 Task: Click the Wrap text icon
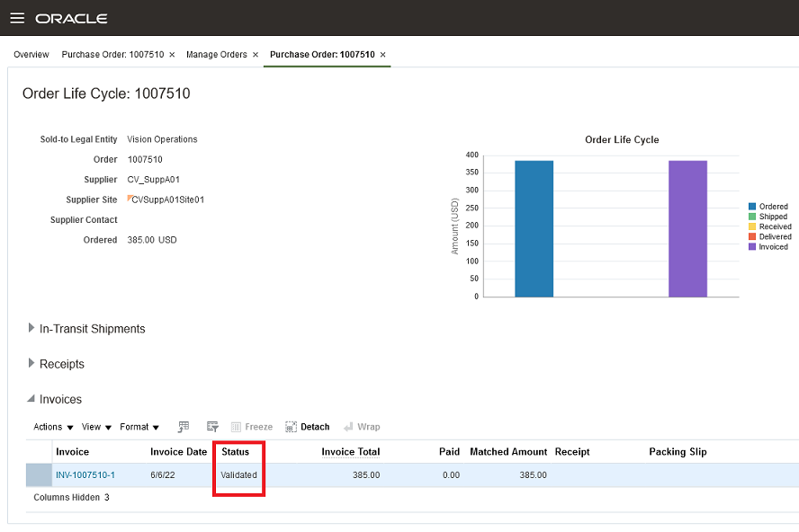tap(348, 427)
